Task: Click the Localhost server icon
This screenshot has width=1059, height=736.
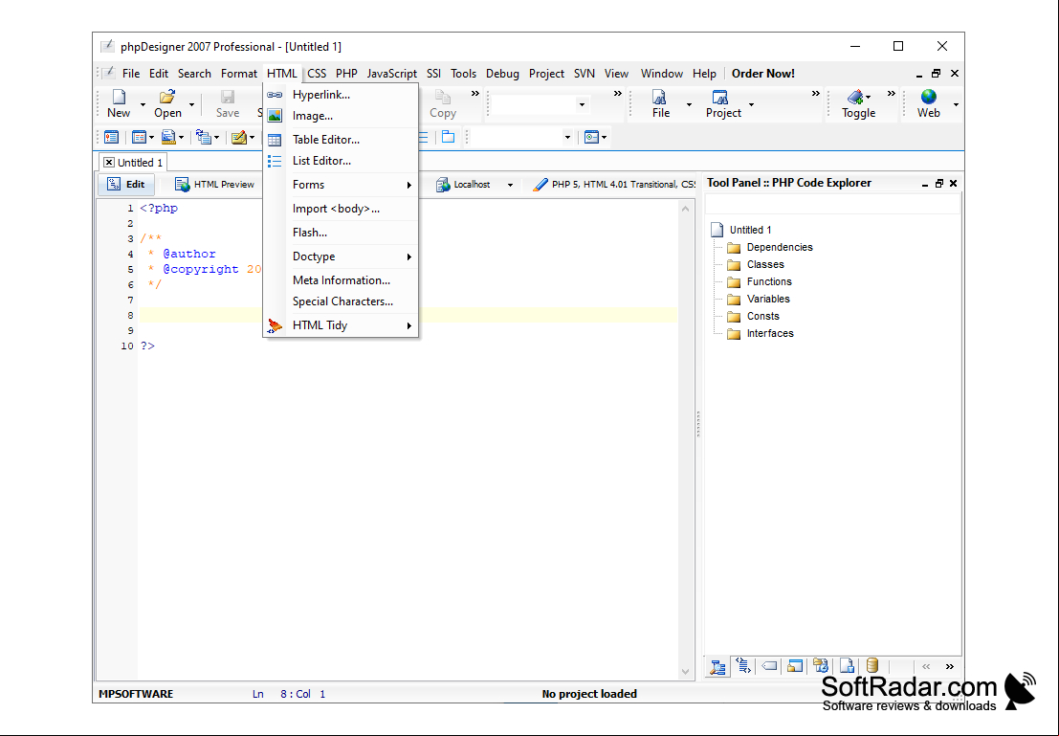Action: [443, 185]
